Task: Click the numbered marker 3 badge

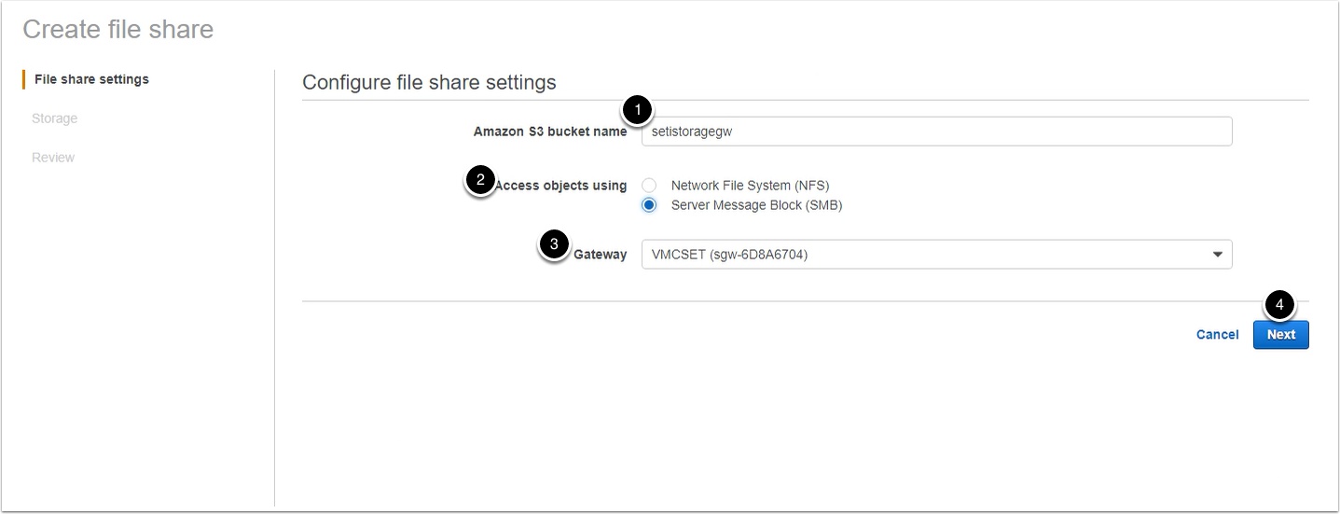Action: point(554,246)
